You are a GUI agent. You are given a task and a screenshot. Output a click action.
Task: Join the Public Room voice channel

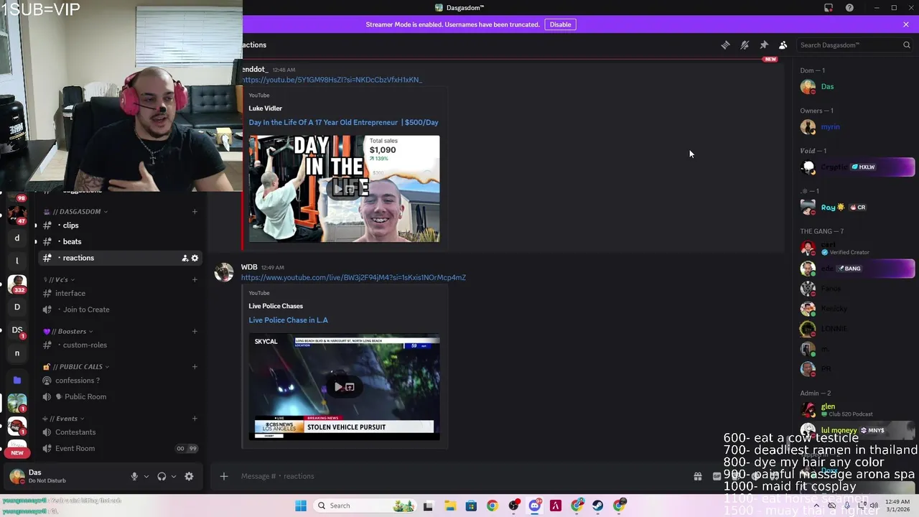click(118, 396)
